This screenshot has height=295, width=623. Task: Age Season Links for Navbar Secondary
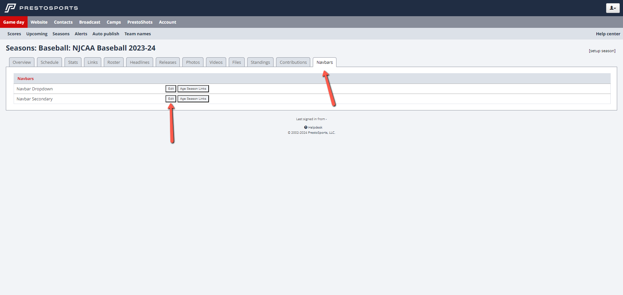pos(193,99)
